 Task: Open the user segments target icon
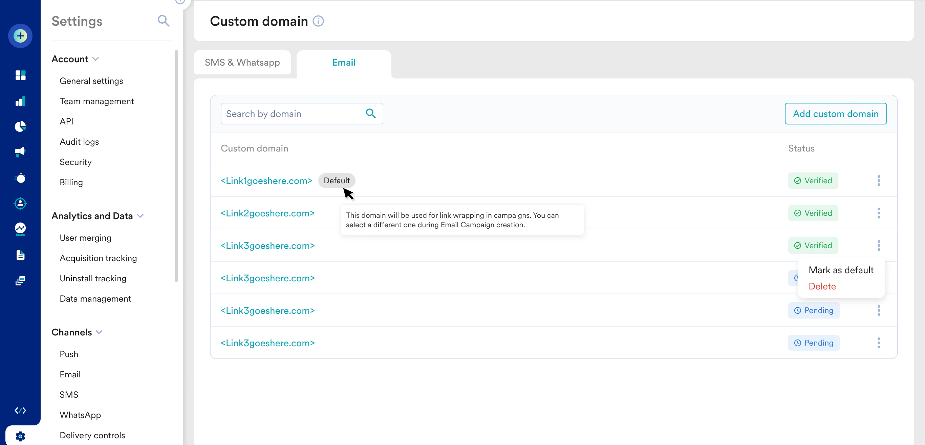coord(20,203)
